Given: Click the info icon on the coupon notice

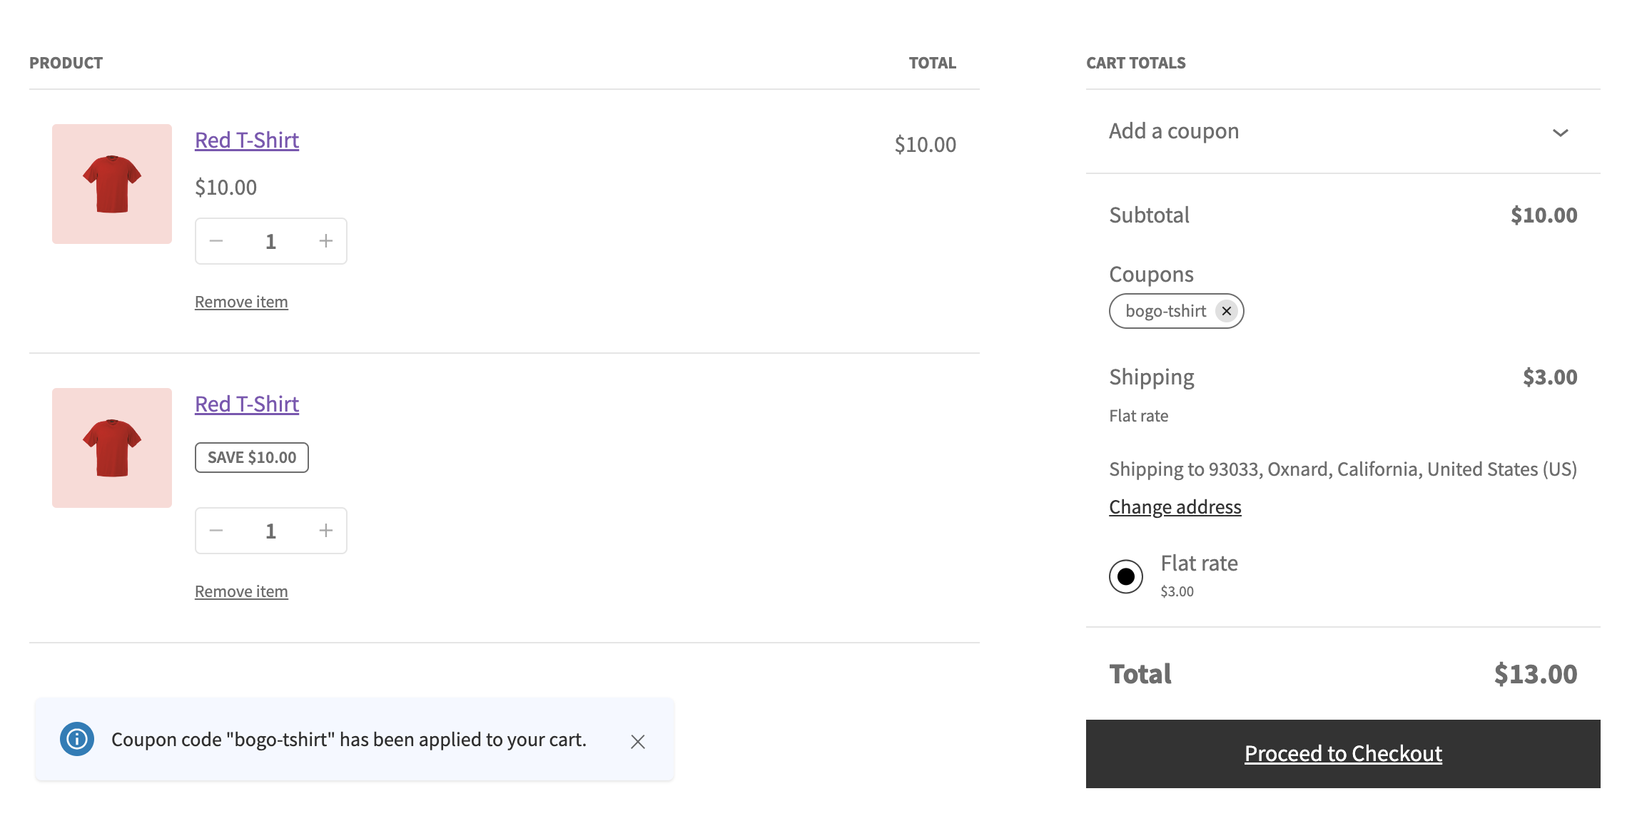Looking at the screenshot, I should 77,740.
